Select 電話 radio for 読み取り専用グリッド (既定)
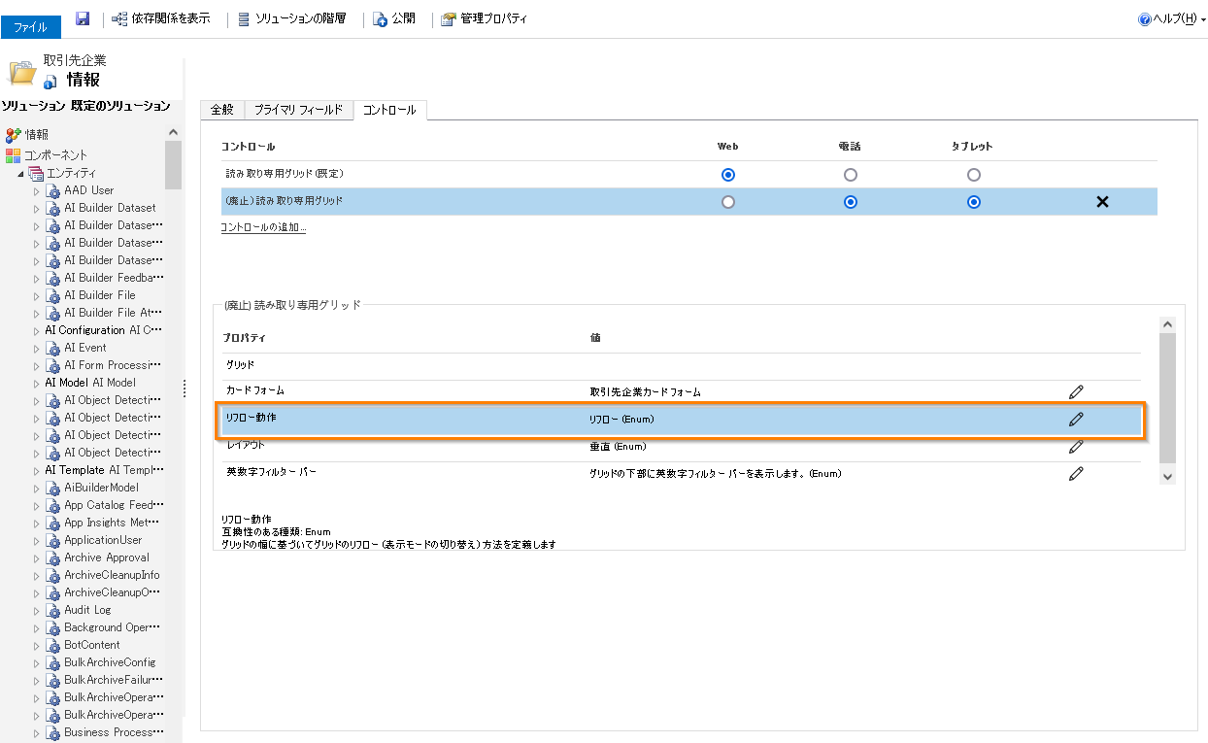This screenshot has height=743, width=1208. click(x=851, y=175)
